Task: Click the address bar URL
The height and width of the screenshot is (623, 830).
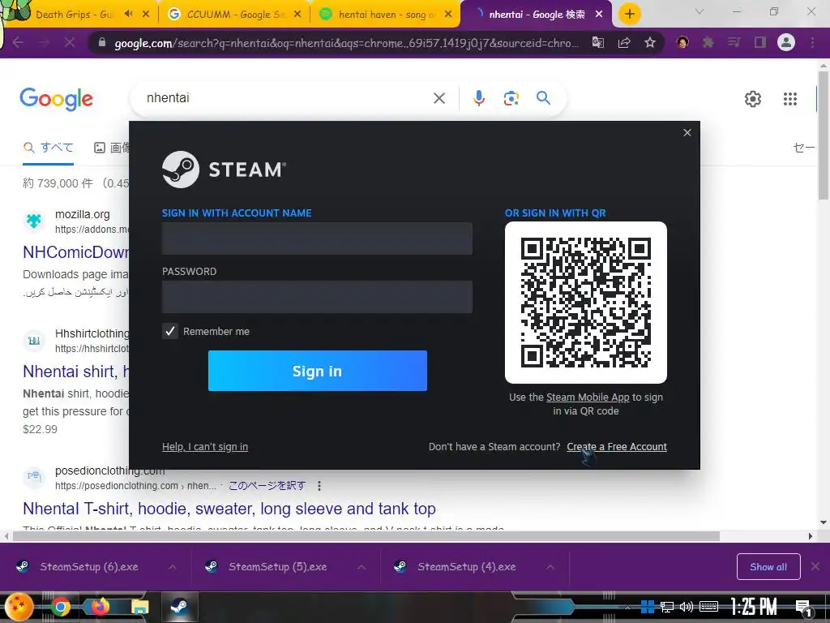Action: click(x=347, y=43)
